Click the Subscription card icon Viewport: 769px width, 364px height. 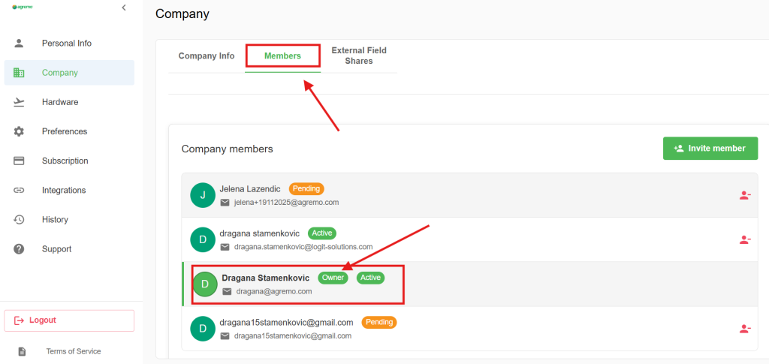20,161
